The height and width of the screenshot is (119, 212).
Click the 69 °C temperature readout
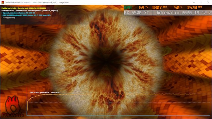tap(143, 8)
